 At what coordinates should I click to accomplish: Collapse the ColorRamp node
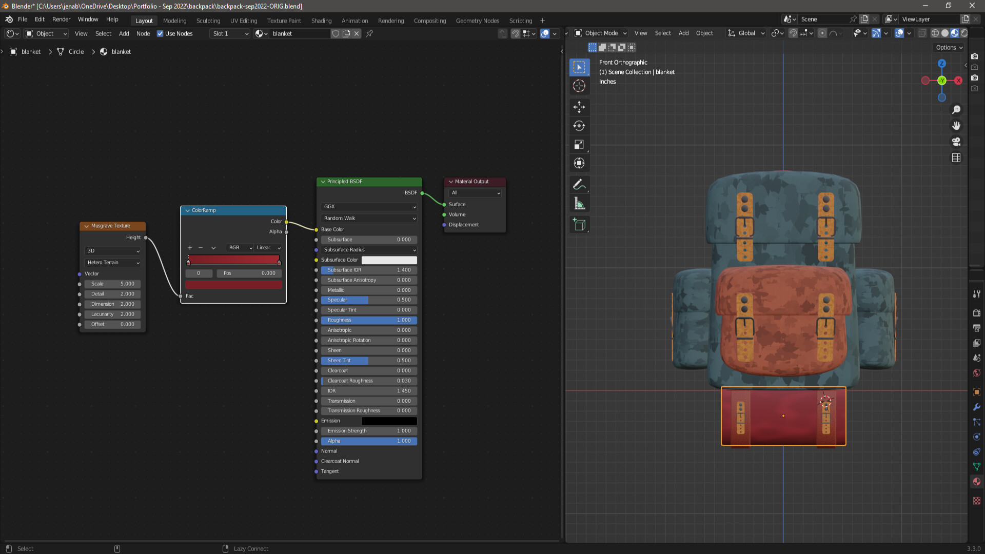[x=188, y=210]
